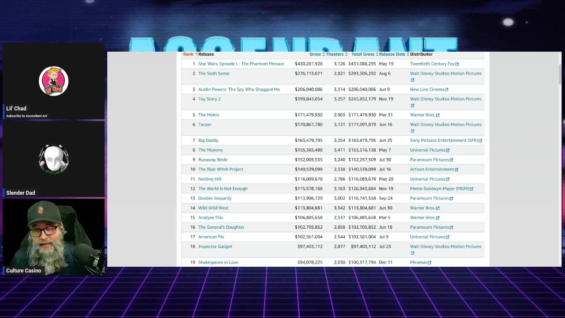Open the Double Jeopardy link
This screenshot has width=565, height=318.
point(215,198)
